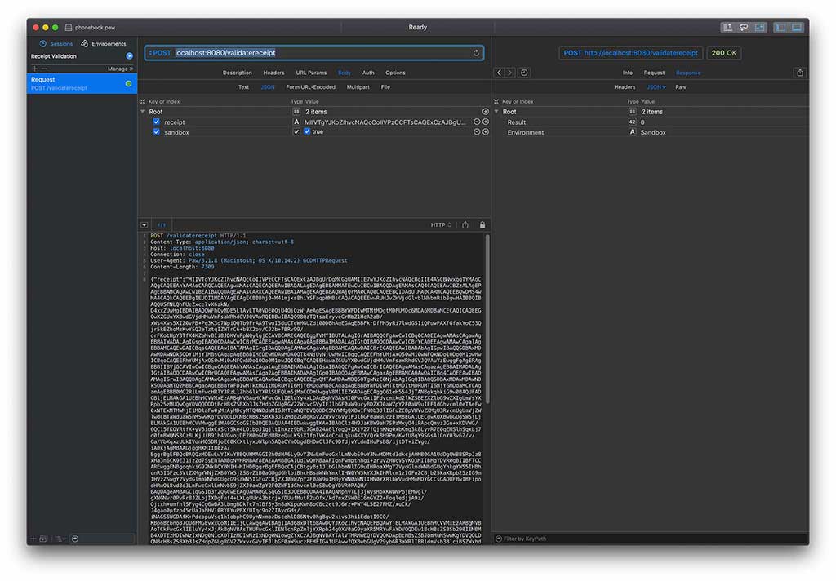
Task: Remove the receipt row with minus icon
Action: (477, 122)
